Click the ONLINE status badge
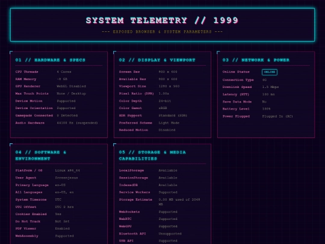 tap(270, 72)
